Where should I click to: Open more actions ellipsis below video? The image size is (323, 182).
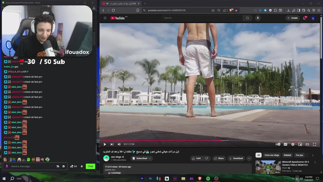(249, 158)
